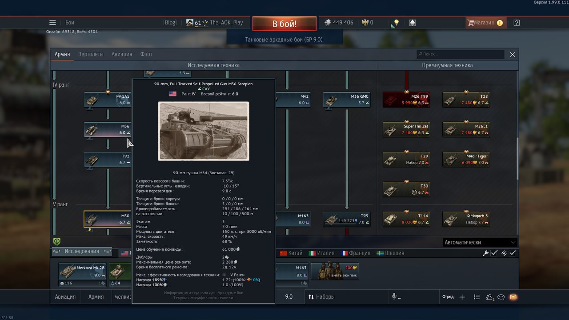
Task: Open the contacts friends icon
Action: click(490, 297)
